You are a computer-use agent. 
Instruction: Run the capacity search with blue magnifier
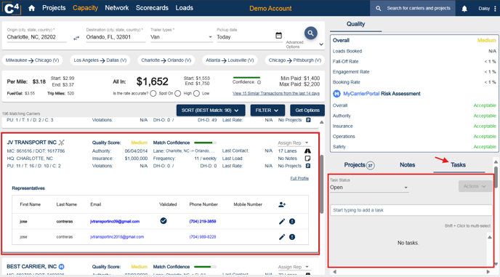310,33
